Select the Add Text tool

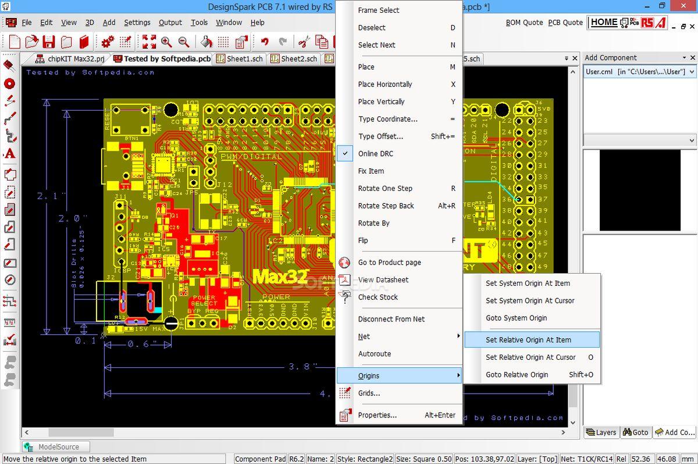click(x=9, y=154)
